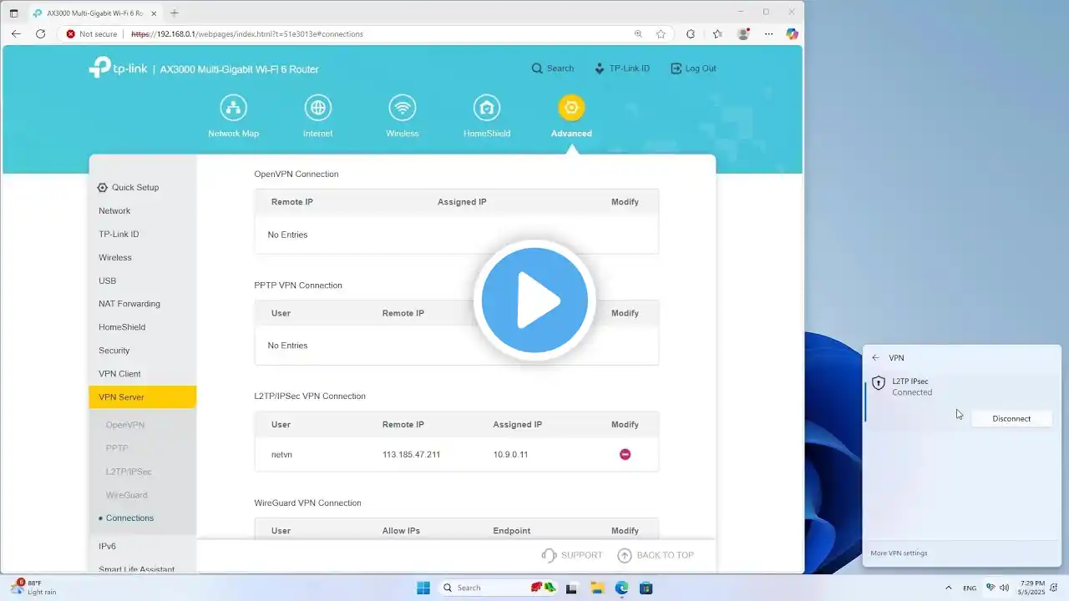Open More VPN settings

click(899, 553)
